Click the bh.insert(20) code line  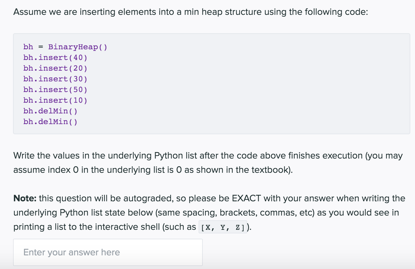(x=55, y=68)
